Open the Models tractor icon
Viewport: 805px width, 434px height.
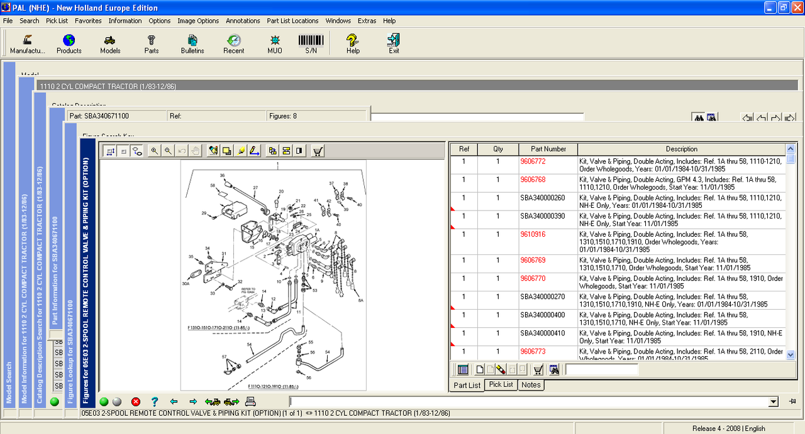pos(110,43)
